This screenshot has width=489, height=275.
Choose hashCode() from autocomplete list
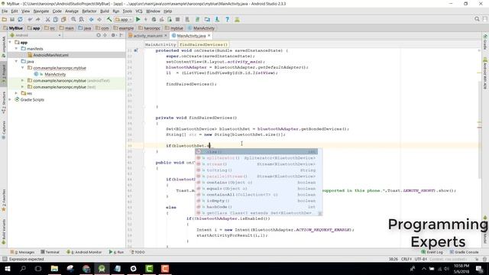point(257,207)
